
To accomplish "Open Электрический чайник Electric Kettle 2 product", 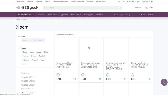I will [x=139, y=65].
